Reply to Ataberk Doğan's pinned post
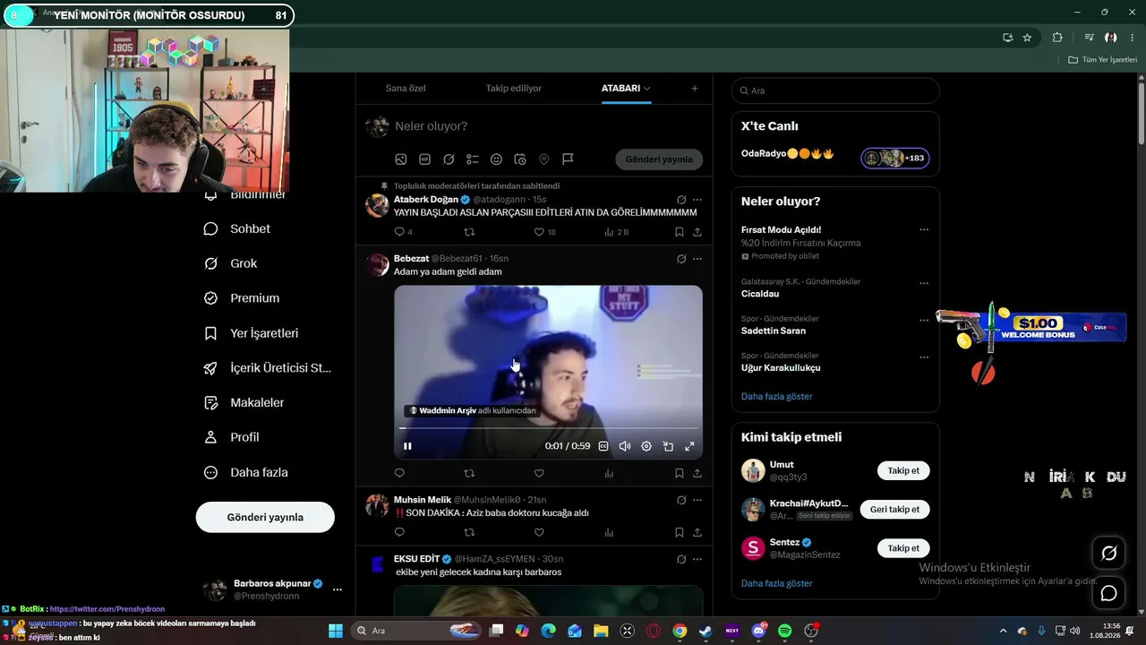Viewport: 1146px width, 645px height. pyautogui.click(x=399, y=232)
